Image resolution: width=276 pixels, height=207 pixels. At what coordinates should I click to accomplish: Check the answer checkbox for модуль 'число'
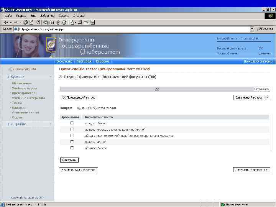tap(72, 142)
